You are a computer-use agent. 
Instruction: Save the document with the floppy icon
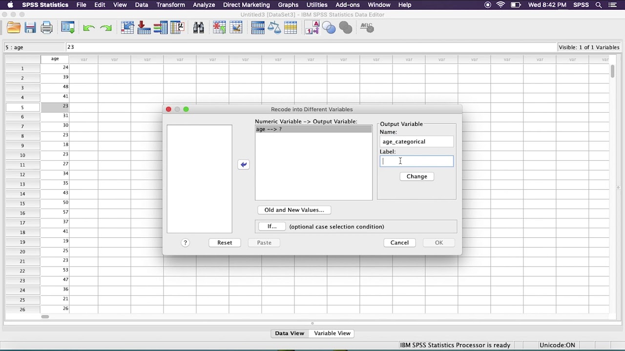30,28
